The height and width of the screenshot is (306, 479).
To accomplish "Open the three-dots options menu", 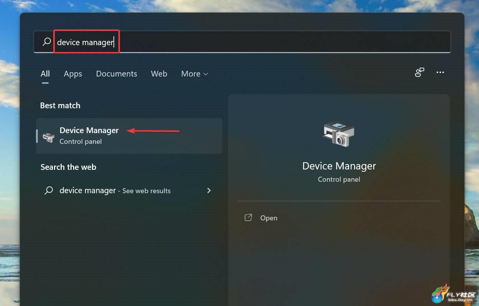I will 440,72.
